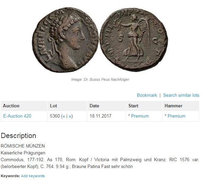Screen dimensions: 202x183
Task: Go to next lot arrow »
Action: coord(70,116)
